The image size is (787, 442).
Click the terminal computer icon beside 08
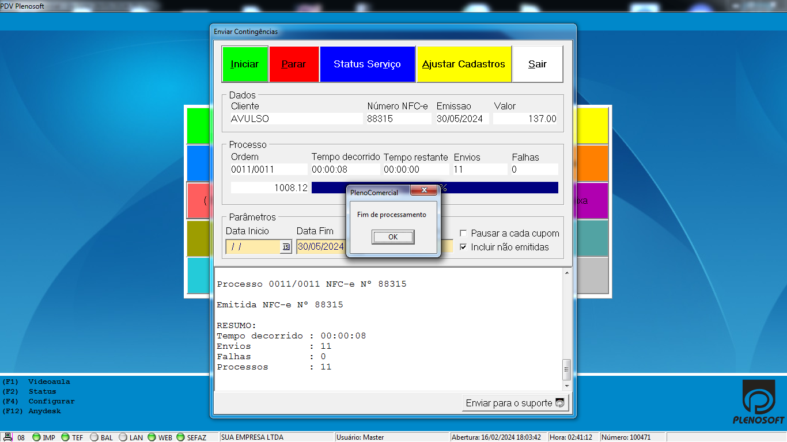point(8,437)
